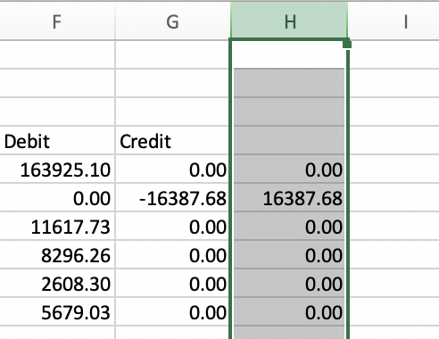Viewport: 439px width, 339px height.
Task: Select Credit cell 0.00 in 163925.10 row
Action: 172,169
